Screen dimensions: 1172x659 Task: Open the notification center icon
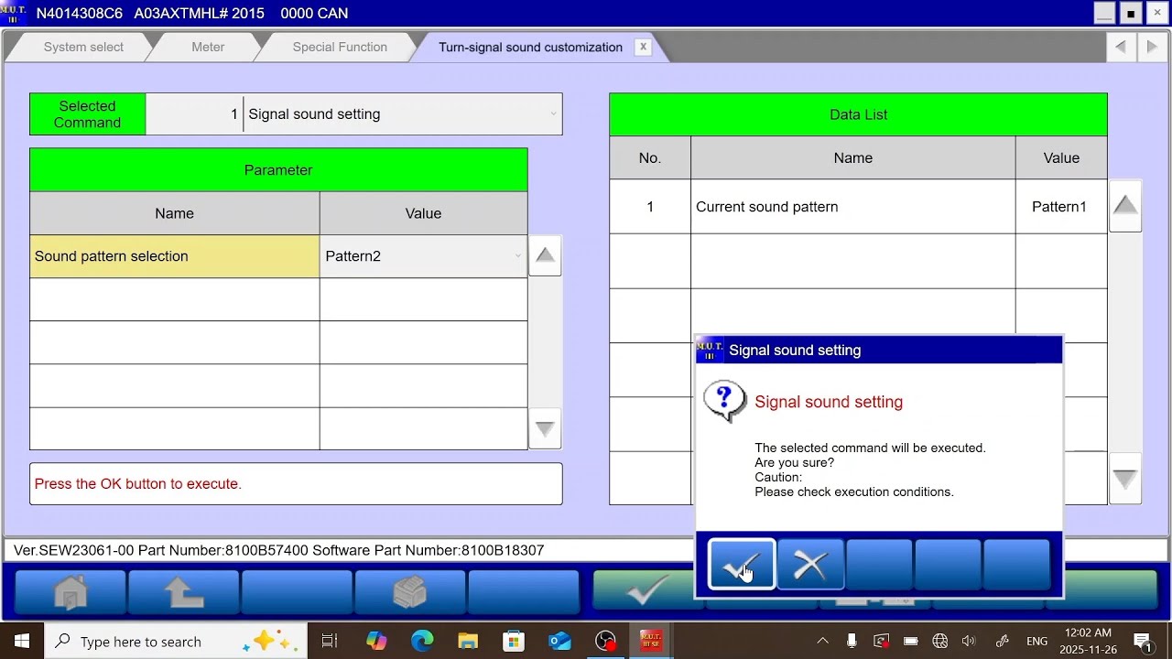pos(1143,641)
